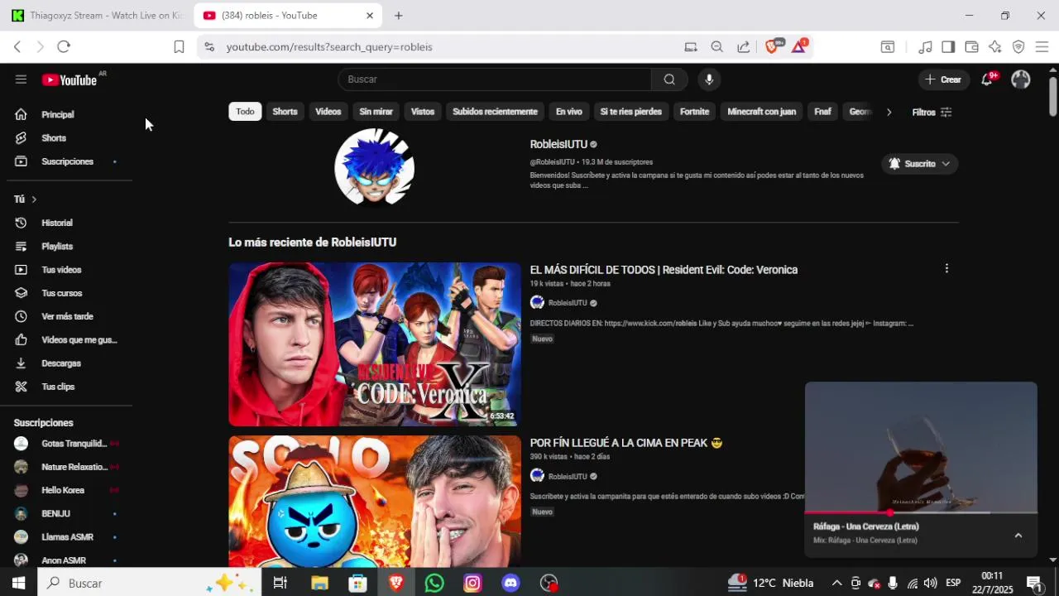The height and width of the screenshot is (596, 1059).
Task: Open Suscripciones in sidebar
Action: pos(66,161)
